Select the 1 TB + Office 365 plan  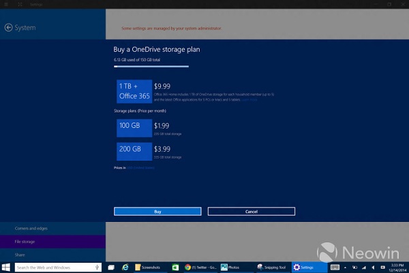pyautogui.click(x=134, y=91)
